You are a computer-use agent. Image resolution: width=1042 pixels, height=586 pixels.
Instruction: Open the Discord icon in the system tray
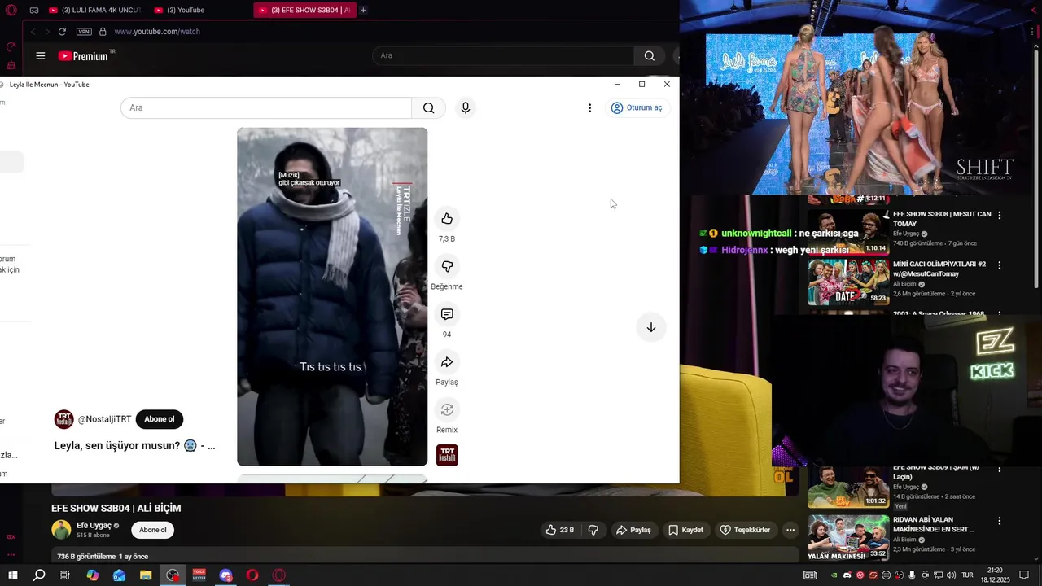pos(847,575)
